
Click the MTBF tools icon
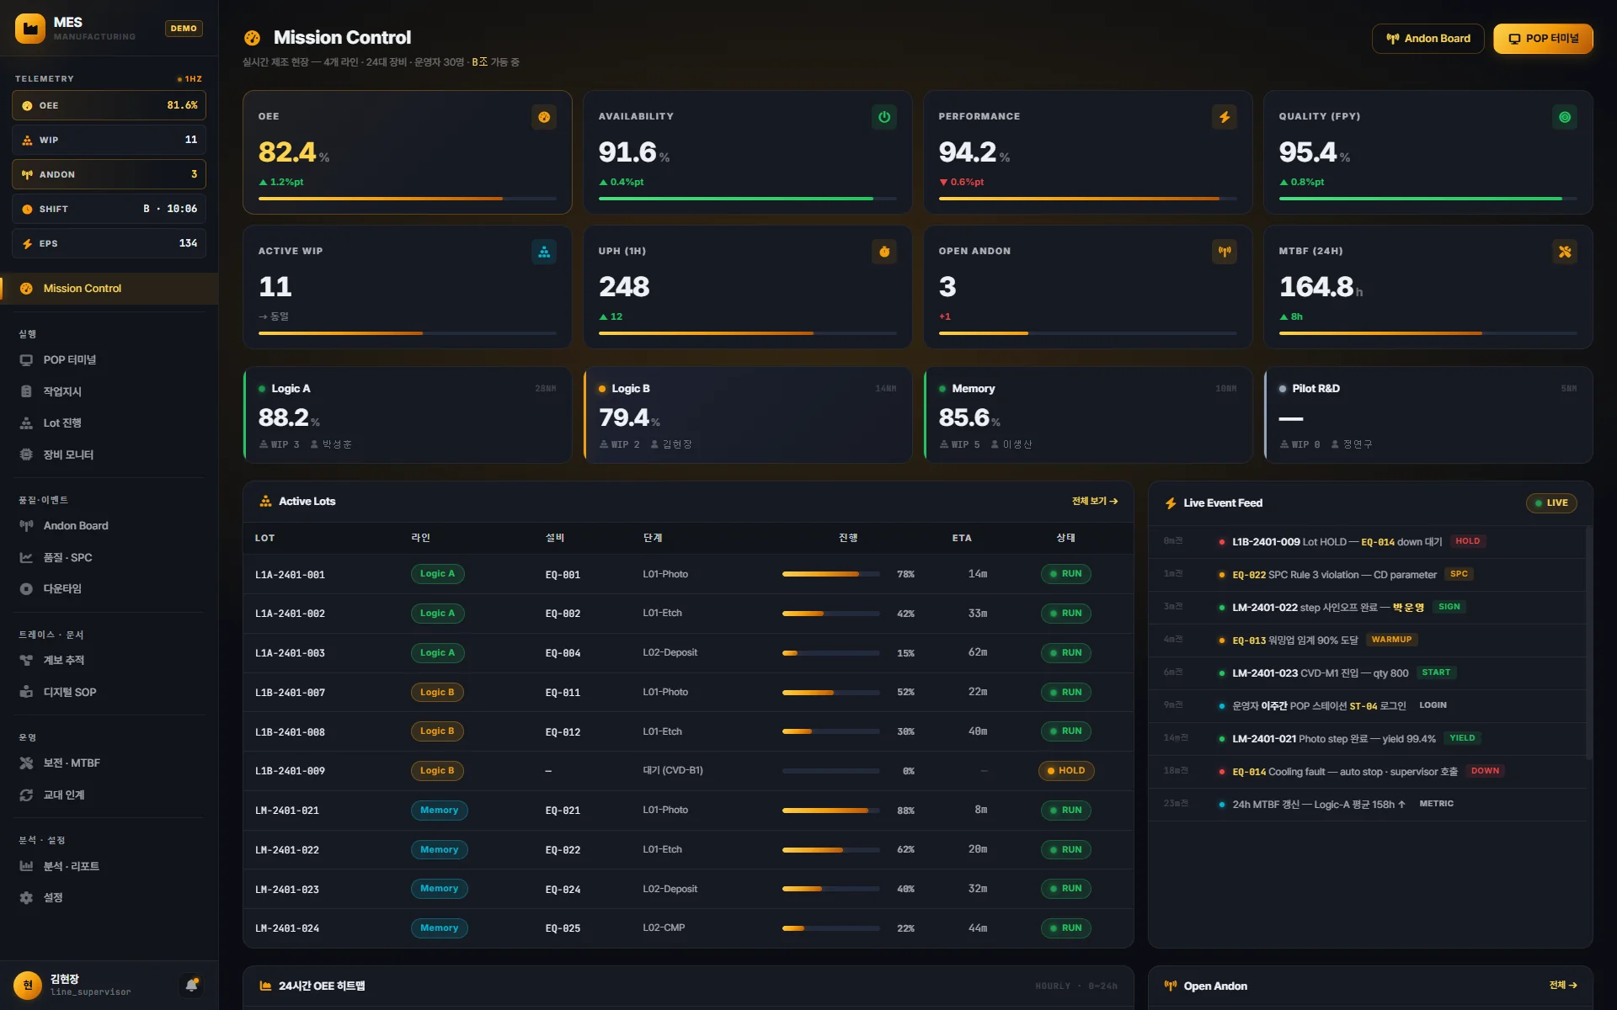1565,252
